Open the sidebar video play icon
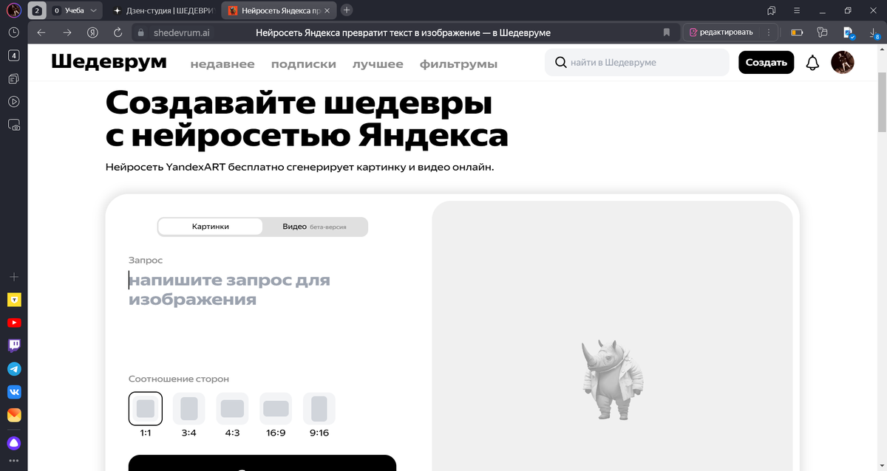Viewport: 887px width, 471px height. coord(13,102)
